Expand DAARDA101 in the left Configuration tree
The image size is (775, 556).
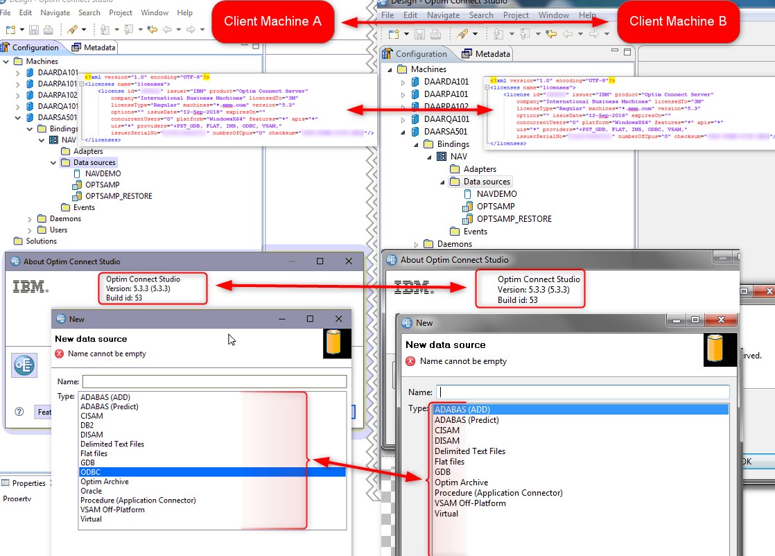pyautogui.click(x=18, y=73)
